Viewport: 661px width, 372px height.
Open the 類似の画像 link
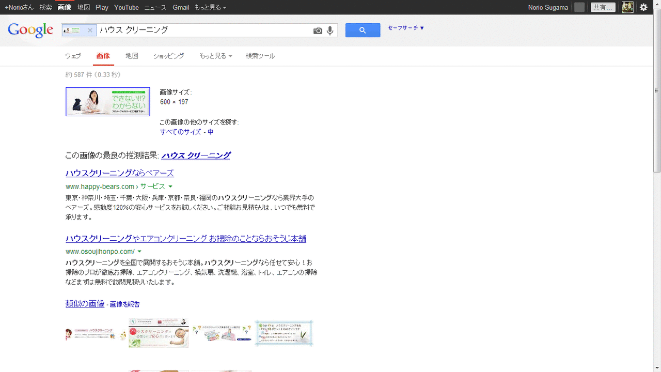(85, 304)
